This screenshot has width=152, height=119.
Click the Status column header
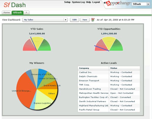tap(125, 68)
